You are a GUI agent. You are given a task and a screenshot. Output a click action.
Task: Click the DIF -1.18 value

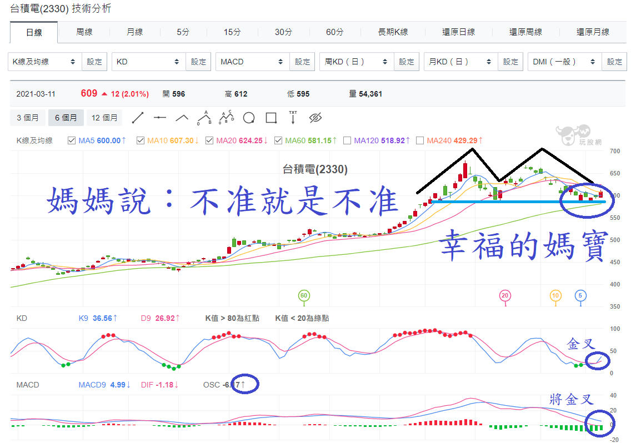[x=159, y=385]
